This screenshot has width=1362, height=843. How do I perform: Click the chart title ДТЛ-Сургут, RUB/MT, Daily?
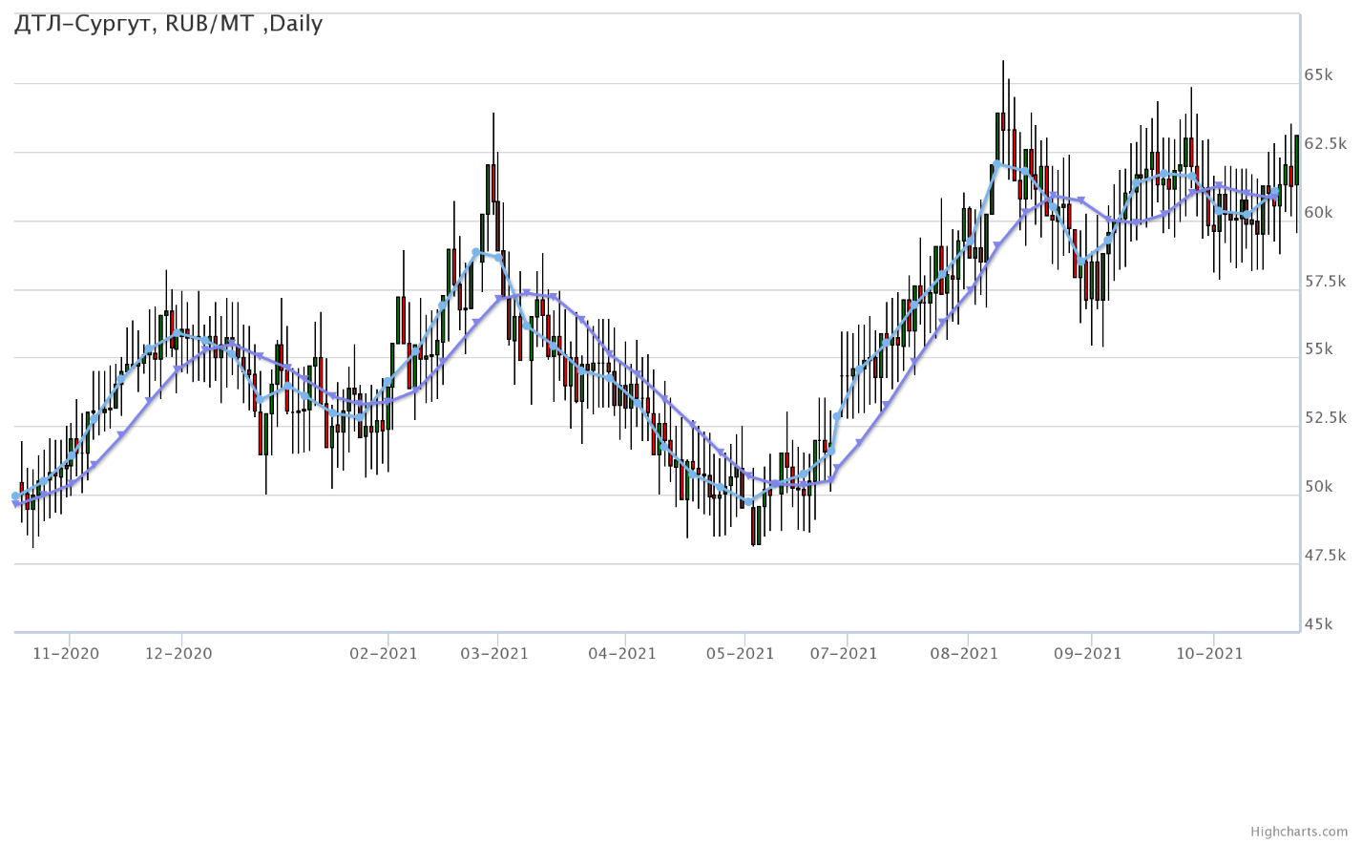coord(168,24)
